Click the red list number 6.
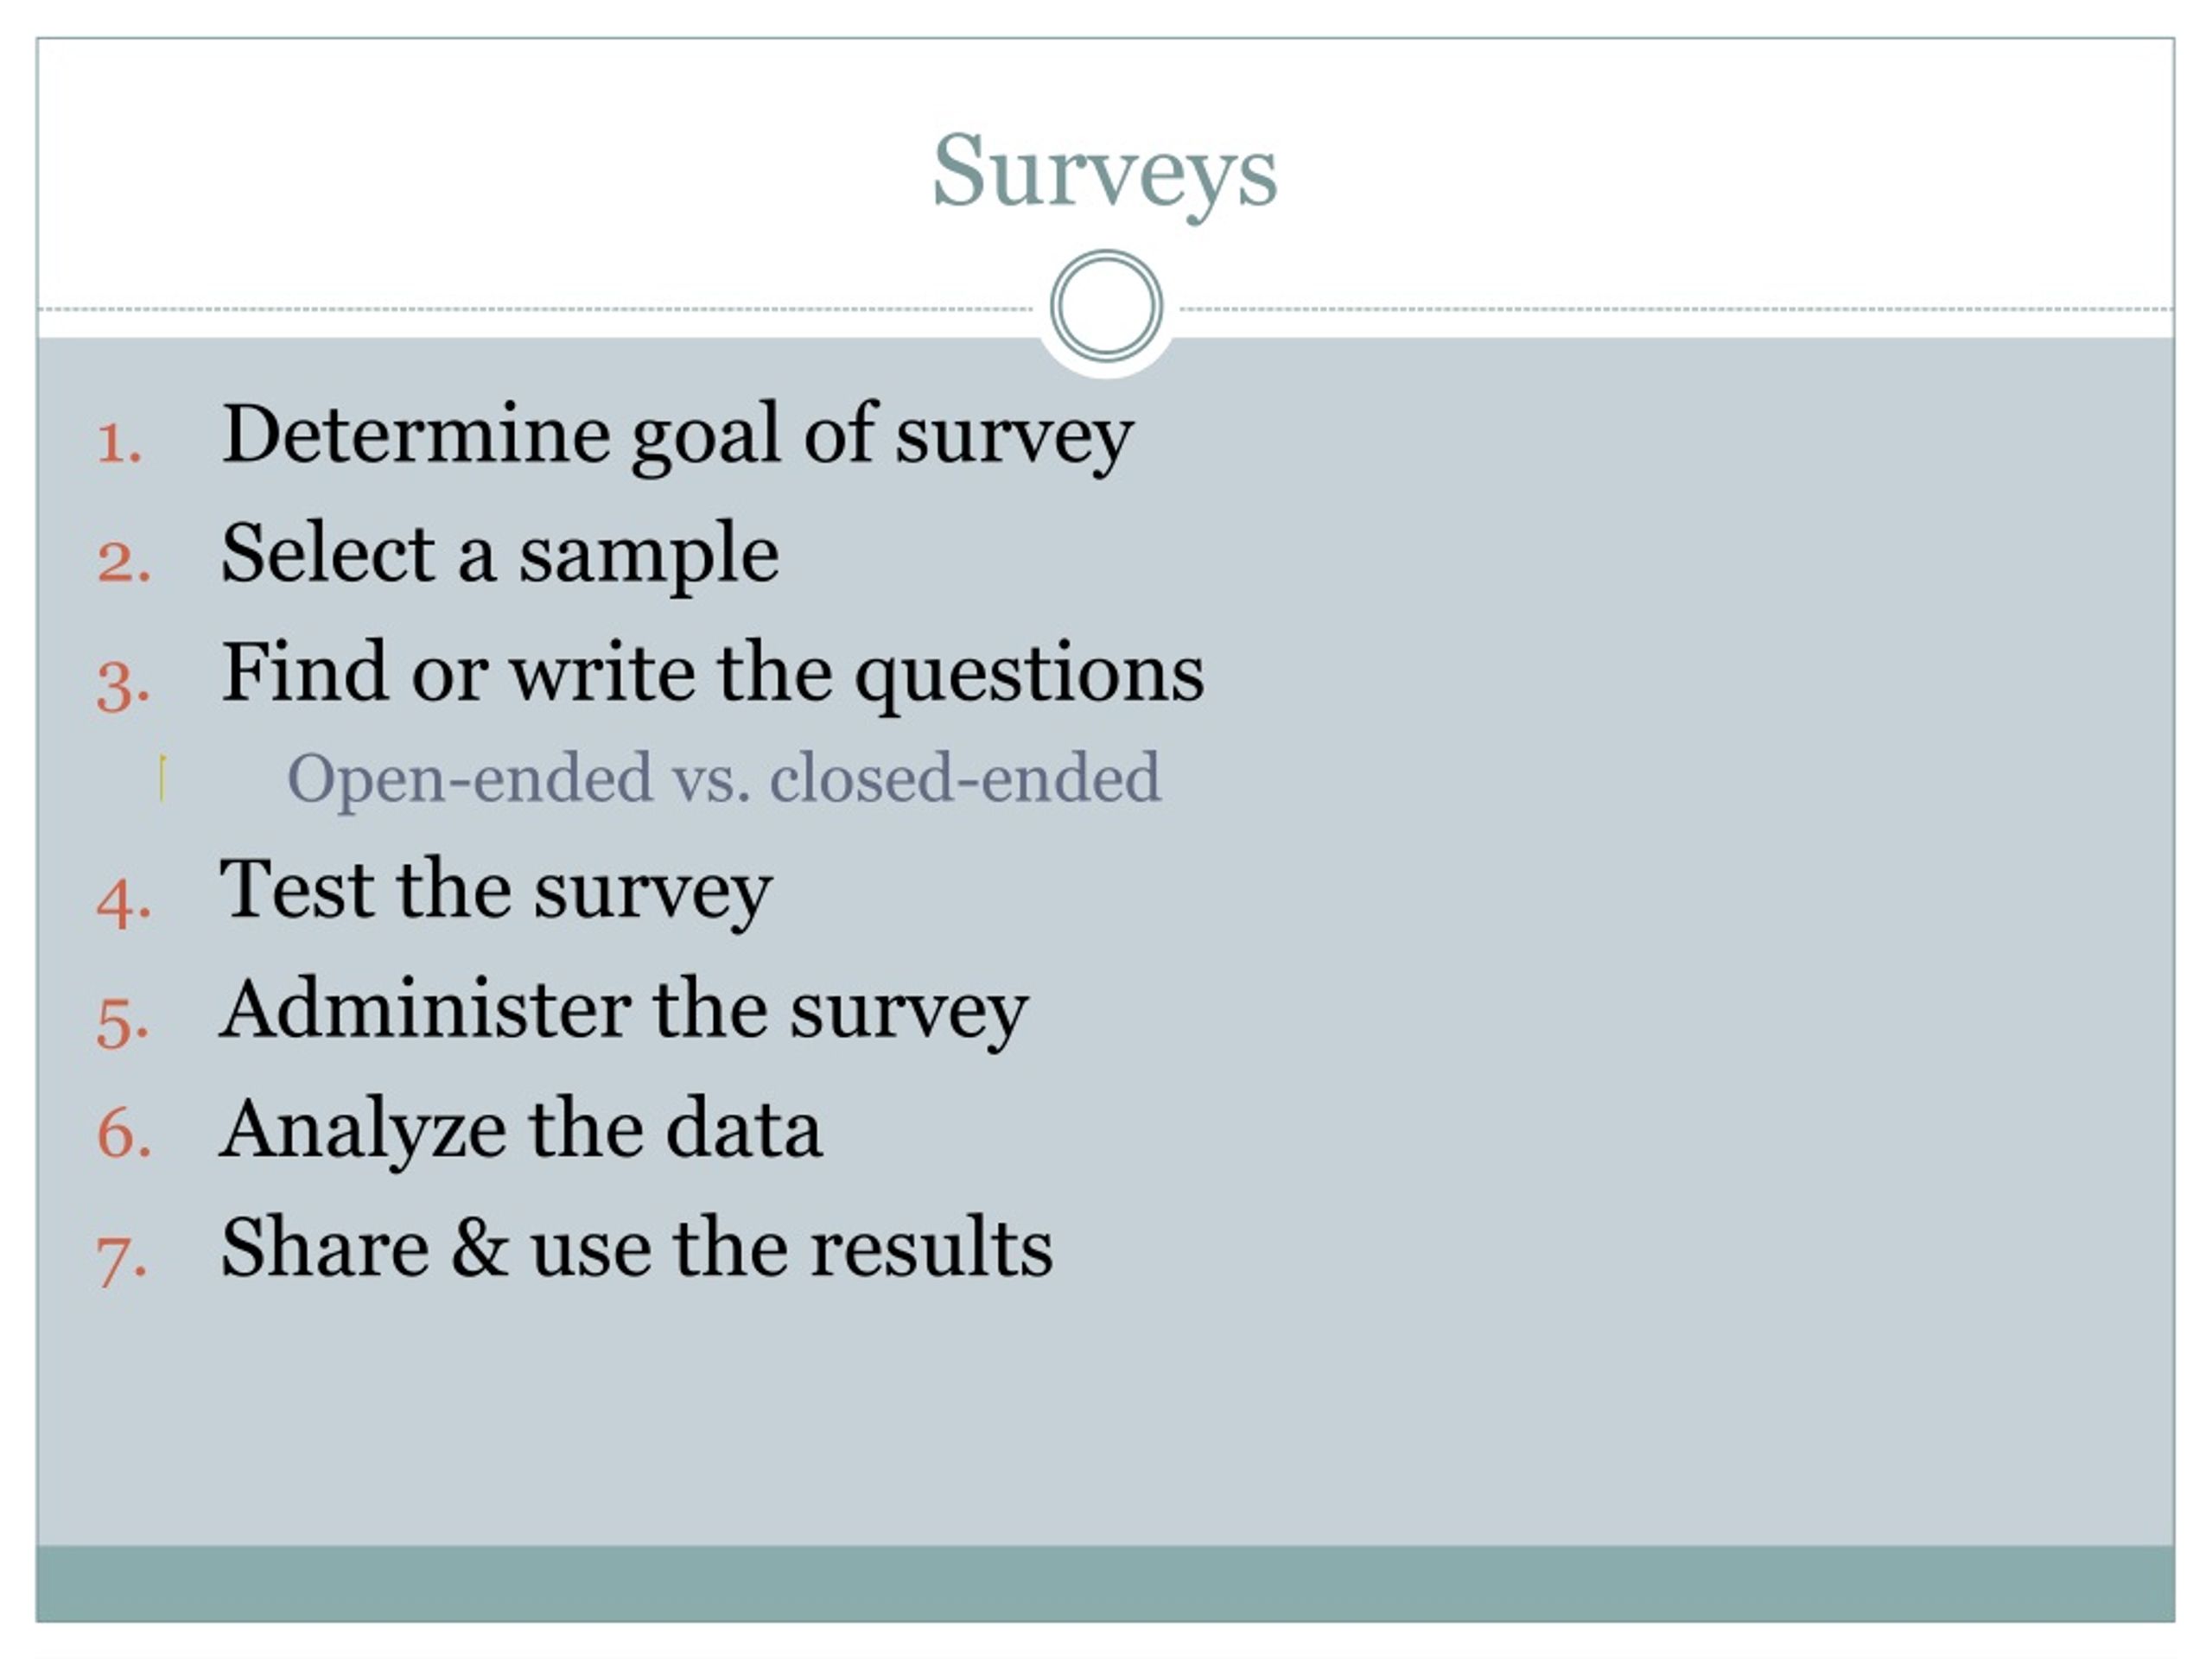The image size is (2212, 1659). (124, 1135)
